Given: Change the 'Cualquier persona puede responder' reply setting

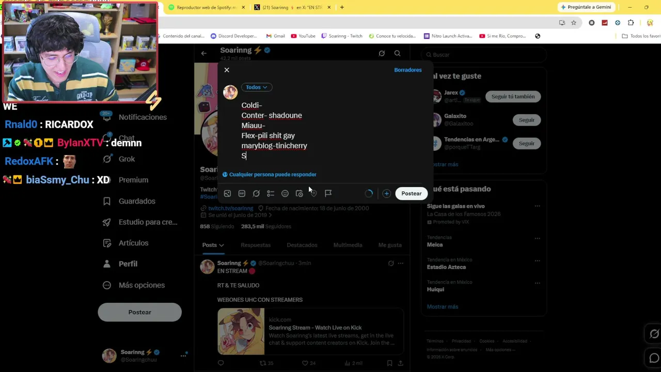Looking at the screenshot, I should (x=269, y=175).
